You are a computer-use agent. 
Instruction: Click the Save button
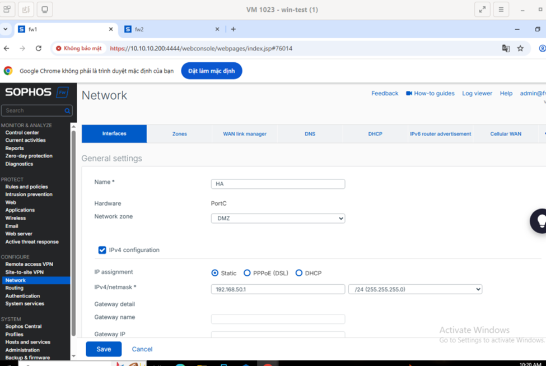pyautogui.click(x=104, y=349)
